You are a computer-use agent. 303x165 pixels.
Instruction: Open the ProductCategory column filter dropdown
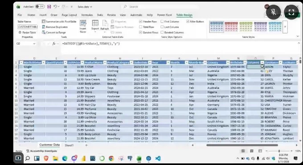131,63
